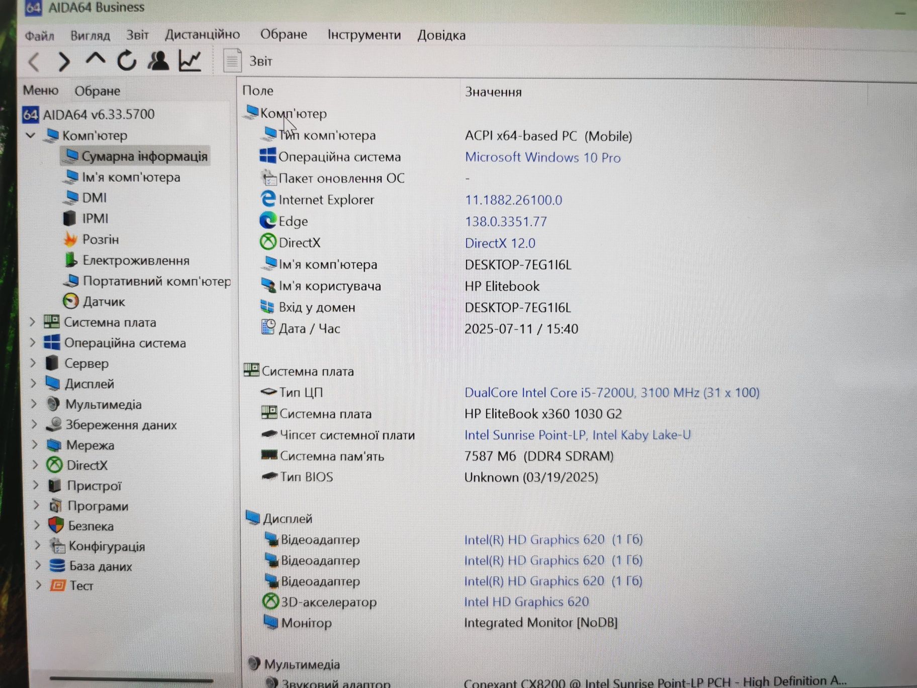Open the Звіт menu in menu bar

point(137,35)
